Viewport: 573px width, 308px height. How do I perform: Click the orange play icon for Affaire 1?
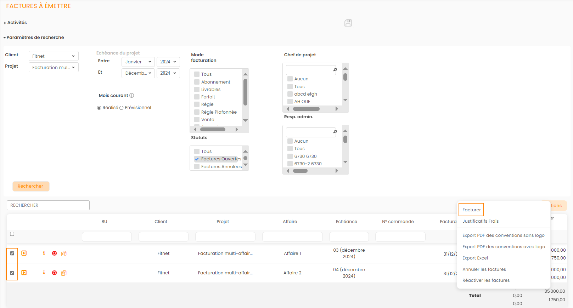[24, 253]
